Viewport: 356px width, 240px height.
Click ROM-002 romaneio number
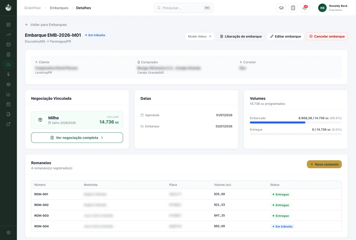[x=41, y=205]
